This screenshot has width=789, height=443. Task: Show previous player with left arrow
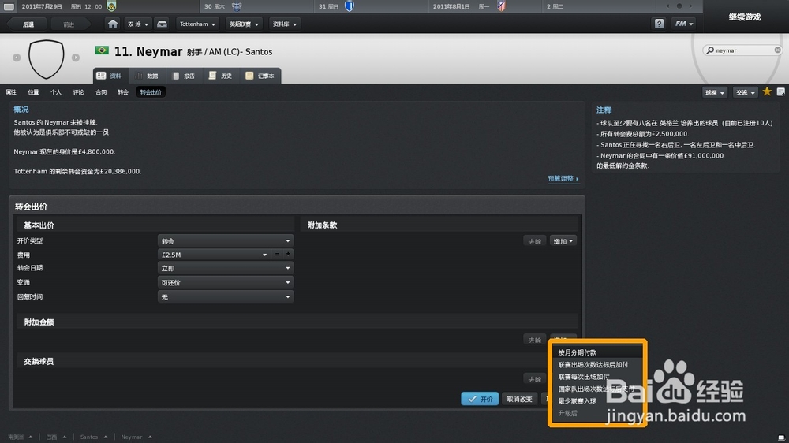click(17, 58)
